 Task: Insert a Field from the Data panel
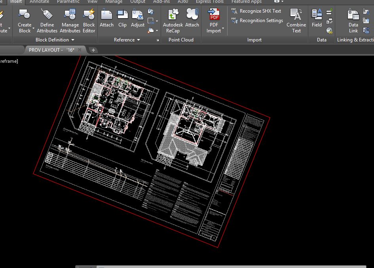(317, 15)
